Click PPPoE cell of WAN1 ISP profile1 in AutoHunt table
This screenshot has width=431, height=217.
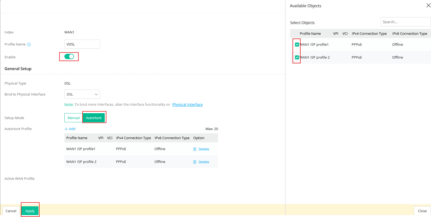[x=121, y=149]
